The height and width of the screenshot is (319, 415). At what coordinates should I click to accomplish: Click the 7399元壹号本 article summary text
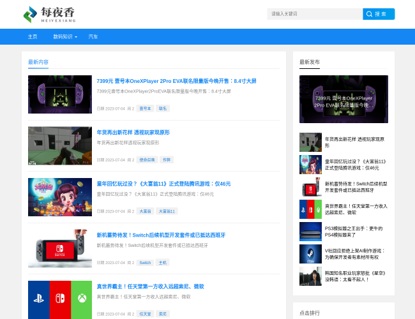click(164, 91)
